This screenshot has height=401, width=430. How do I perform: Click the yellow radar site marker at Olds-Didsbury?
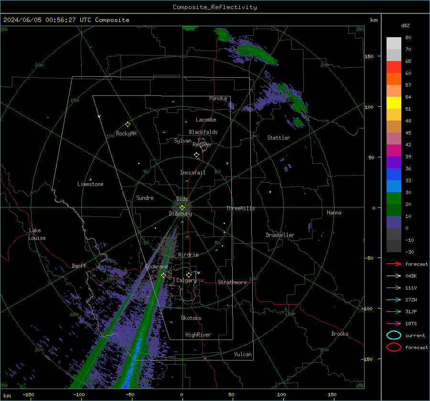point(182,207)
